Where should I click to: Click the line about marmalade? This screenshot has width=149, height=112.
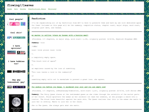pyautogui.click(x=68, y=79)
